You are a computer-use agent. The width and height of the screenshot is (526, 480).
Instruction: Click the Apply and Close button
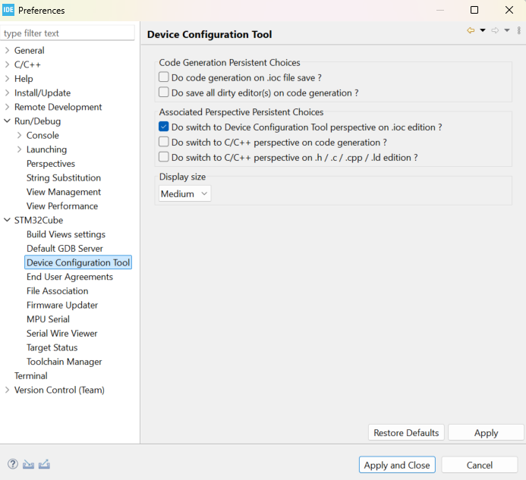coord(397,465)
